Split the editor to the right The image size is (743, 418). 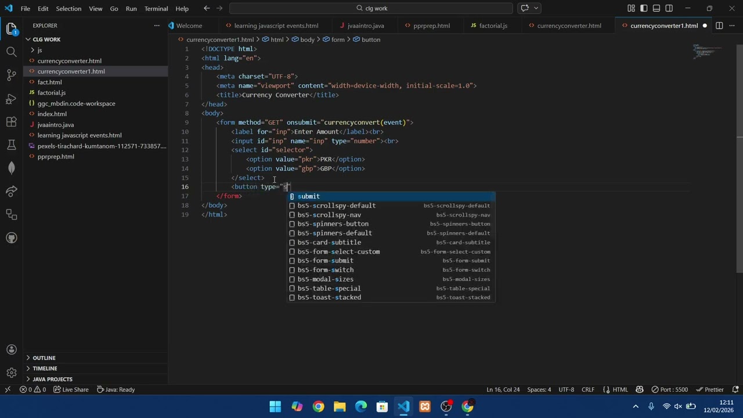(x=719, y=26)
